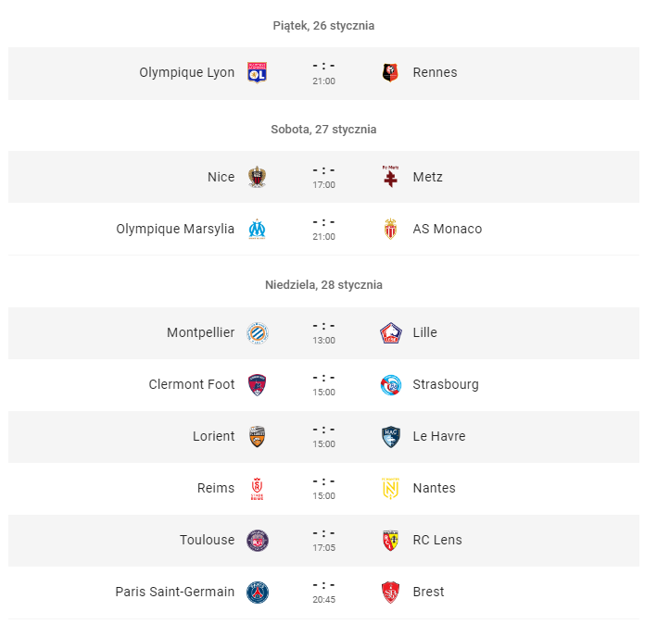657x624 pixels.
Task: Open the Lille club crest
Action: [390, 332]
